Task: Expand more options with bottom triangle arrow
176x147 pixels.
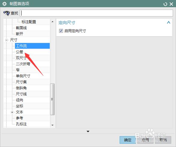Action: click(88, 131)
